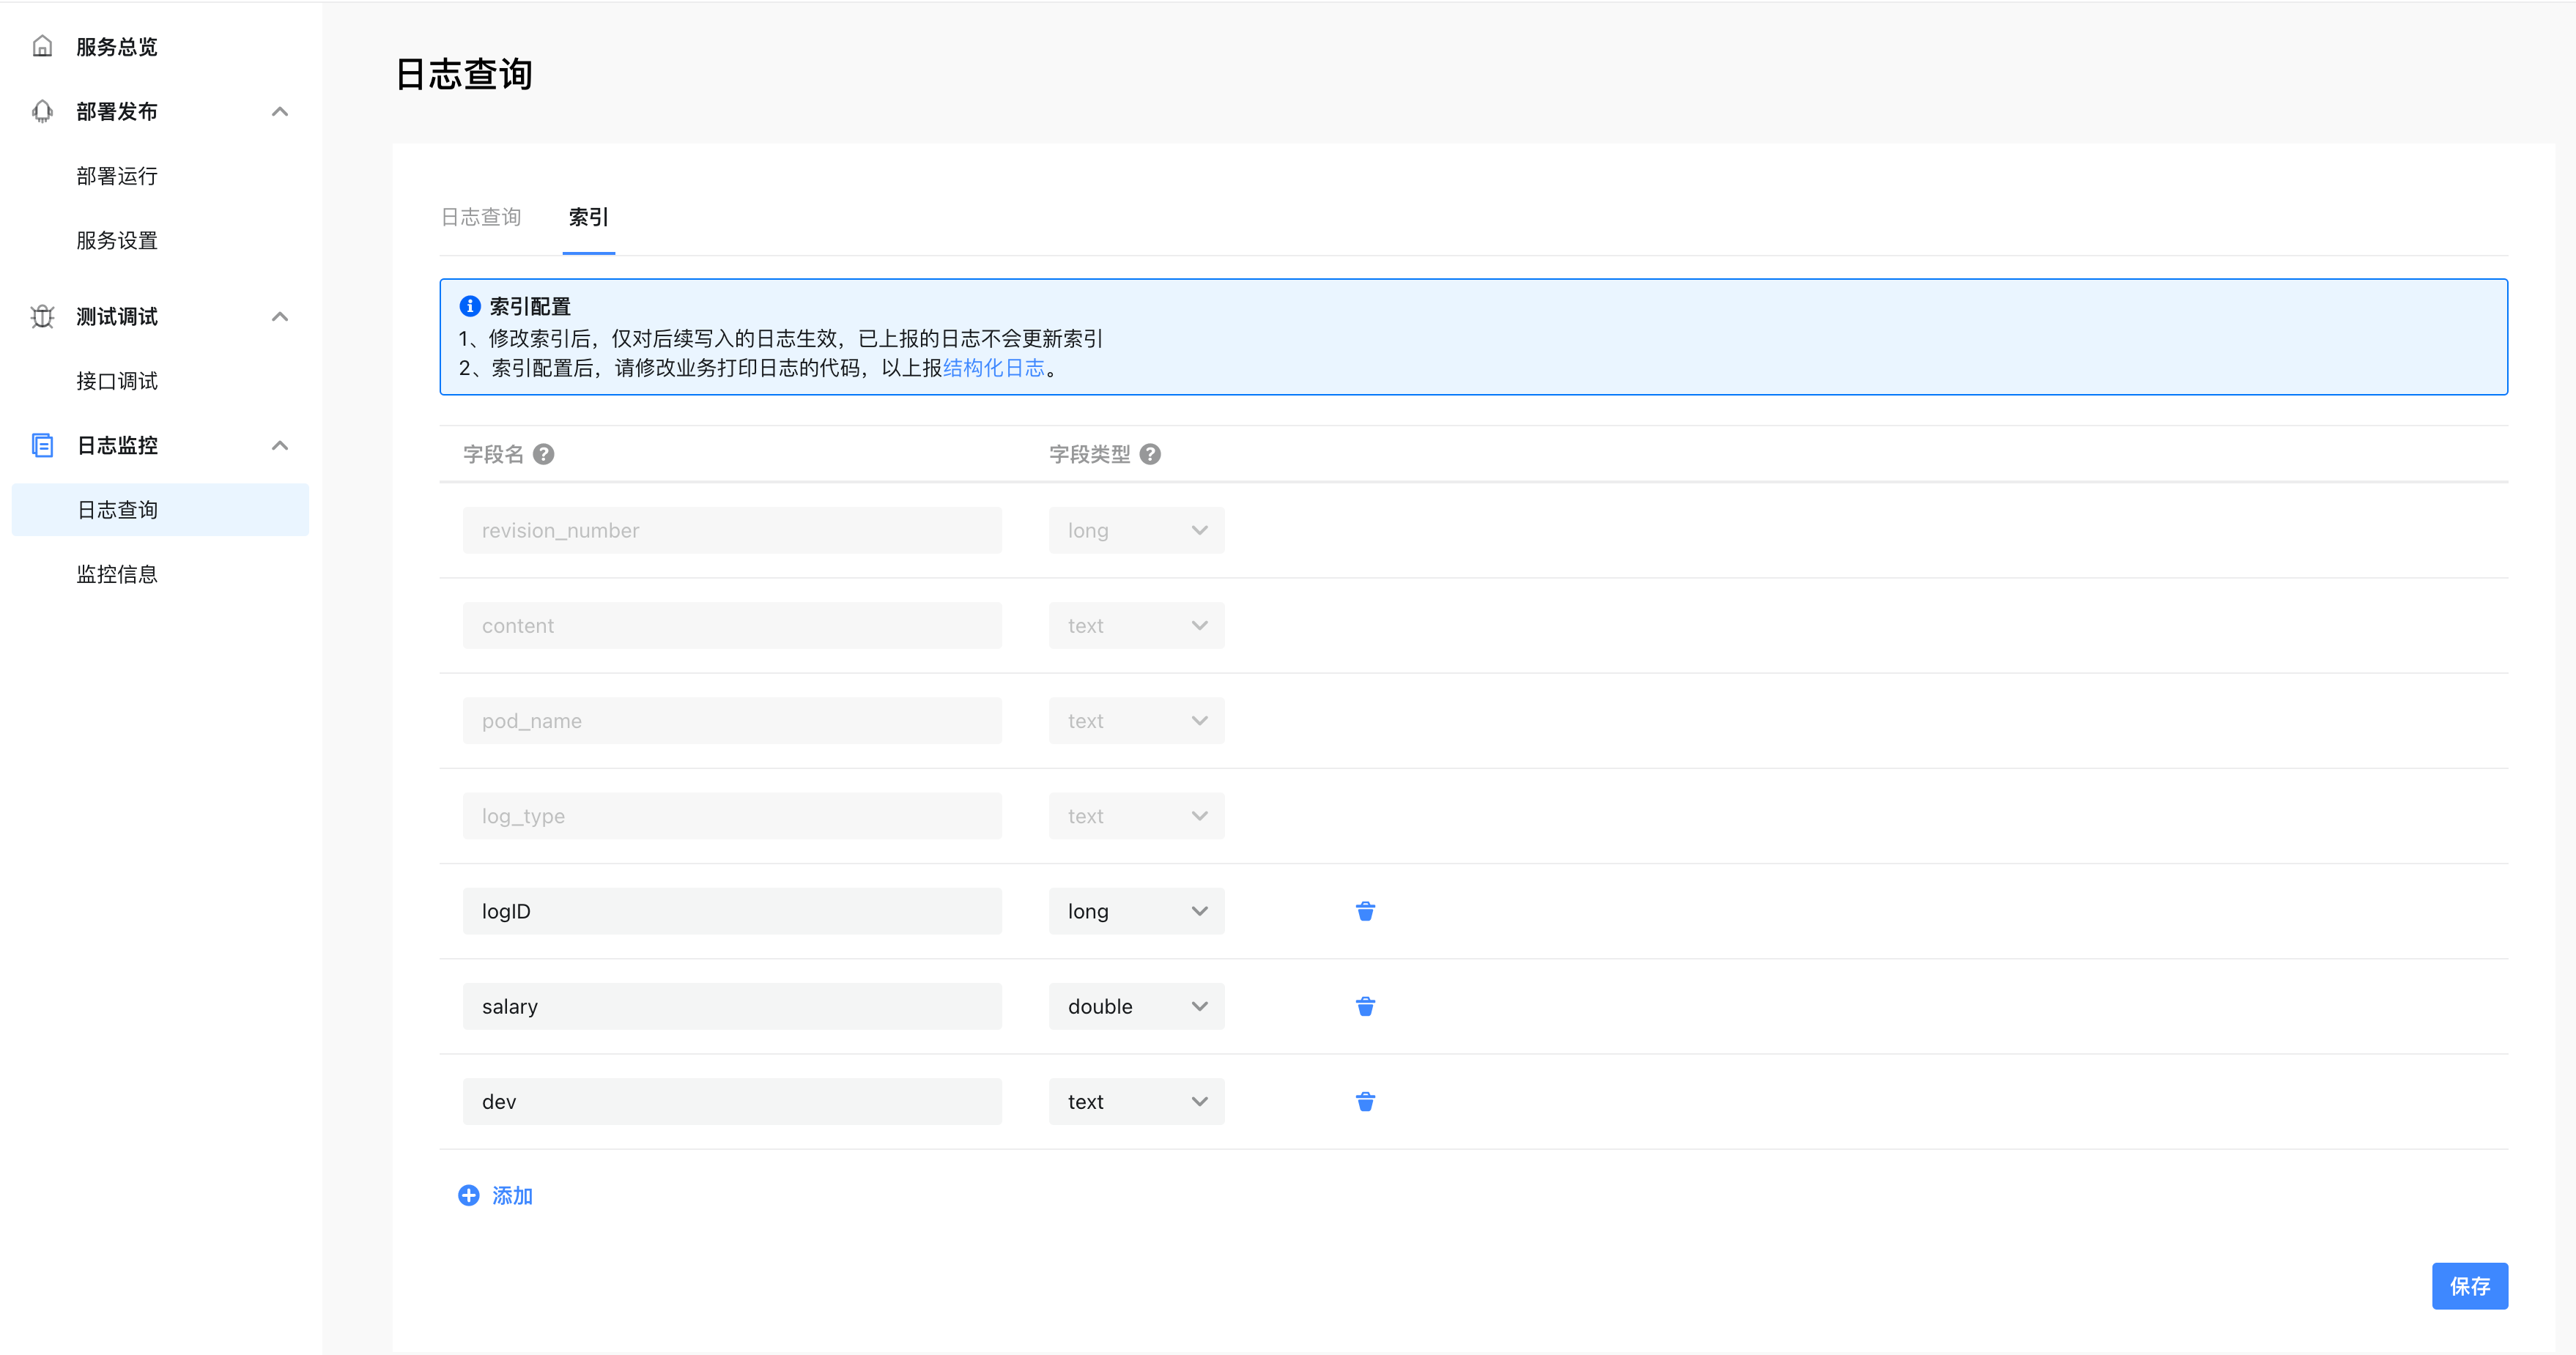
Task: Click the plus icon beside 添加
Action: point(468,1195)
